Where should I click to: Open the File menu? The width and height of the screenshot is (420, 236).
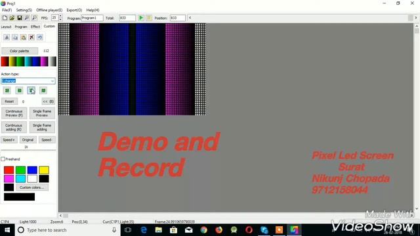coord(7,10)
